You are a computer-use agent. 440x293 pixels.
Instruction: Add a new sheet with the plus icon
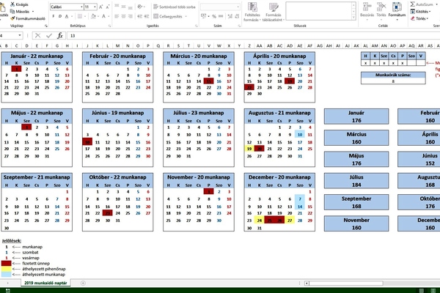coord(83,283)
